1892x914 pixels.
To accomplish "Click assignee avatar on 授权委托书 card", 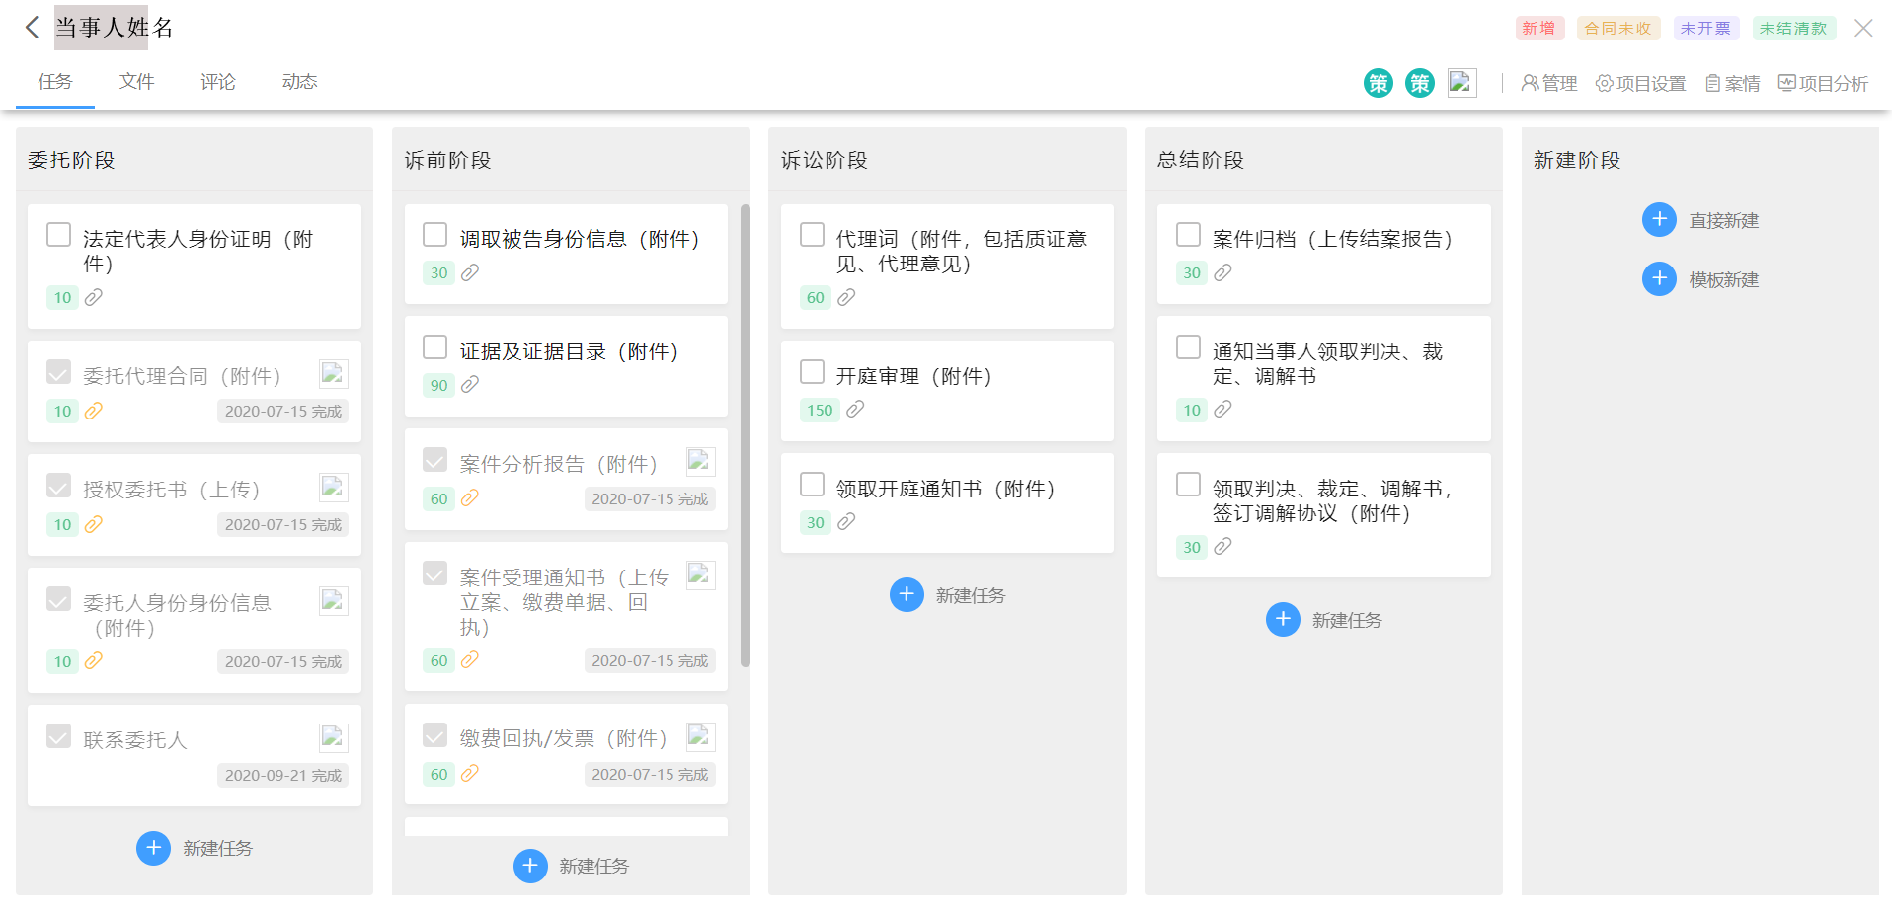I will click(x=334, y=488).
